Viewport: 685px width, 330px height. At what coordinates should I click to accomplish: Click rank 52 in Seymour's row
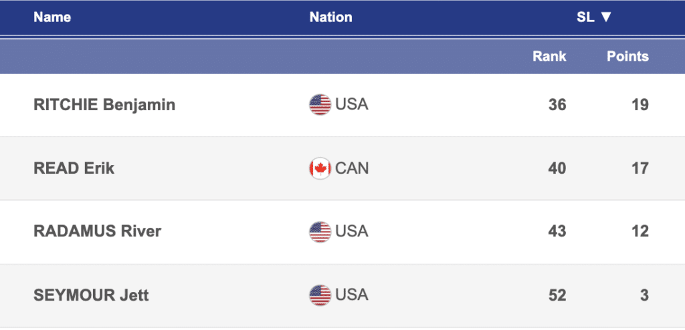pos(557,295)
